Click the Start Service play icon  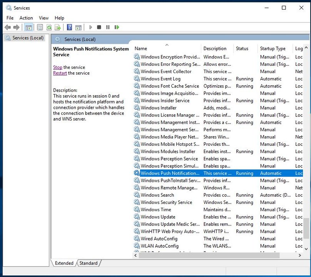coord(90,27)
